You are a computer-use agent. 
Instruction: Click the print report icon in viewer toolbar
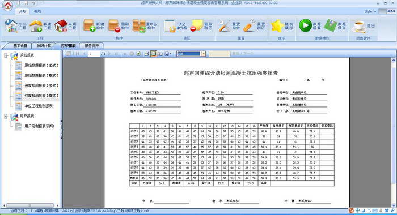coord(146,54)
